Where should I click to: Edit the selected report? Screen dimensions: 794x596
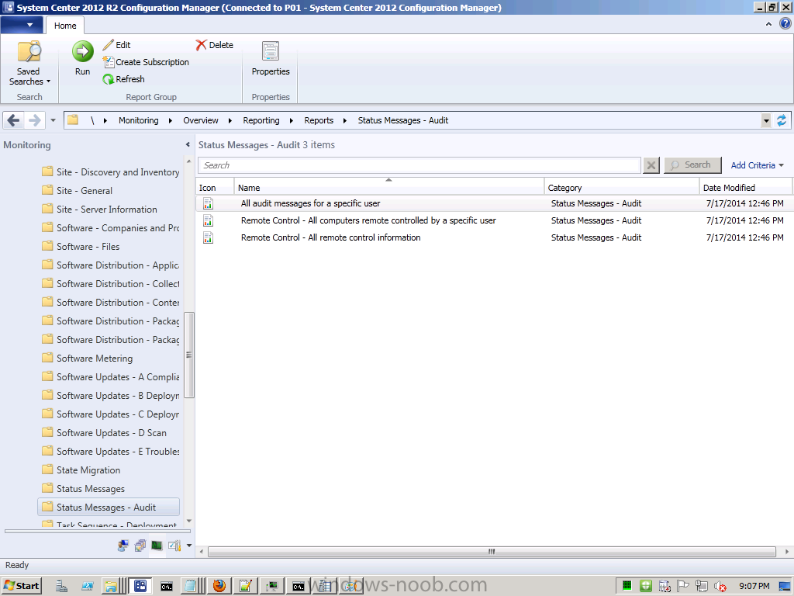(117, 45)
